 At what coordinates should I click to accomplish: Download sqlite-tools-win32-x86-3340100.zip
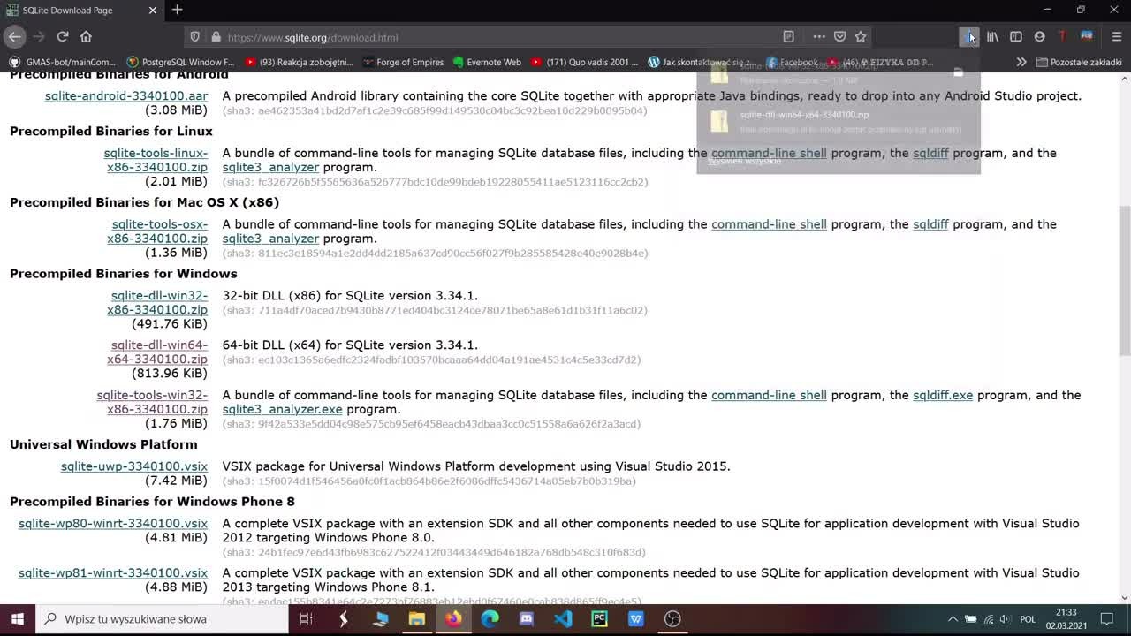(152, 402)
